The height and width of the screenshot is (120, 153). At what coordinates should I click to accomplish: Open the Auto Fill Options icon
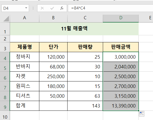[142, 114]
